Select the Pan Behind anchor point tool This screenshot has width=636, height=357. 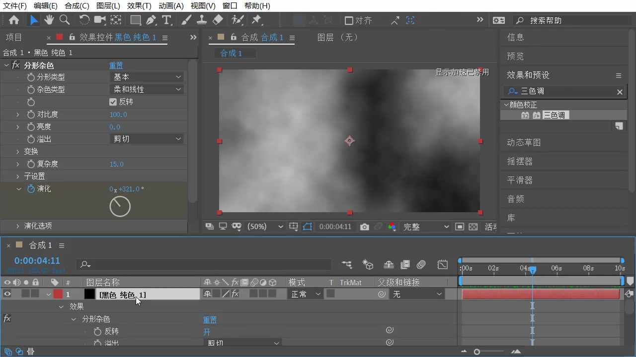pyautogui.click(x=116, y=20)
